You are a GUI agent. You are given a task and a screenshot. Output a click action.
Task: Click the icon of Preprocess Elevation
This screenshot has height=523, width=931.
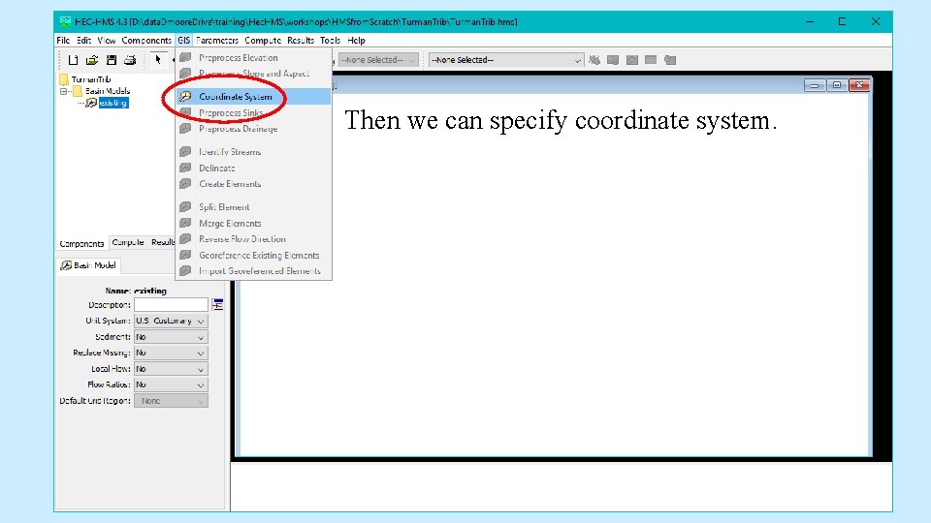[x=186, y=57]
